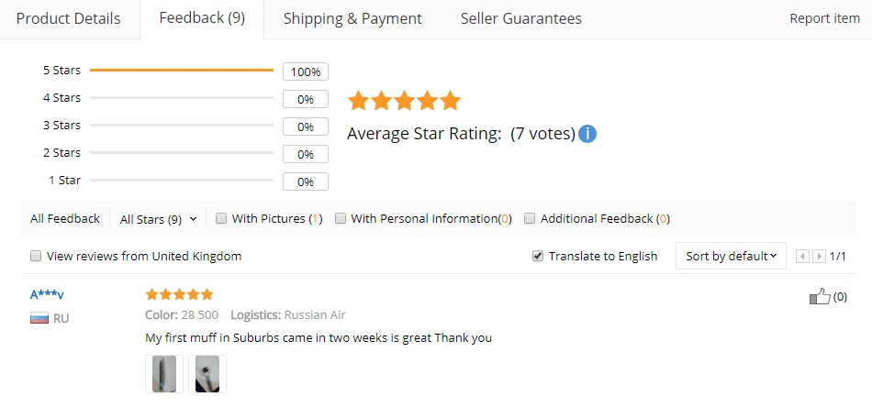
Task: Toggle the Additional Feedback checkbox
Action: click(x=530, y=218)
